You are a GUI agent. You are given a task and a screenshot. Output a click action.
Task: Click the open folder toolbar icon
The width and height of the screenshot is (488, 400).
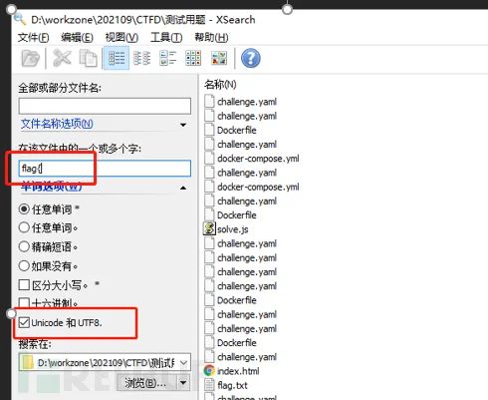[x=30, y=58]
